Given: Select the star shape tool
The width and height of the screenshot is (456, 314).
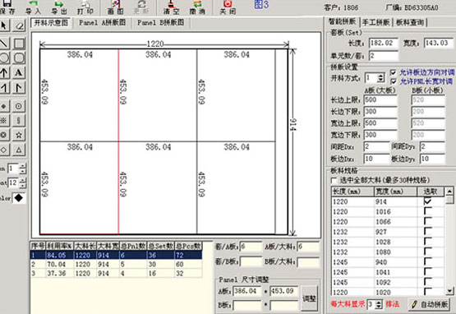Looking at the screenshot, I should point(19,135).
